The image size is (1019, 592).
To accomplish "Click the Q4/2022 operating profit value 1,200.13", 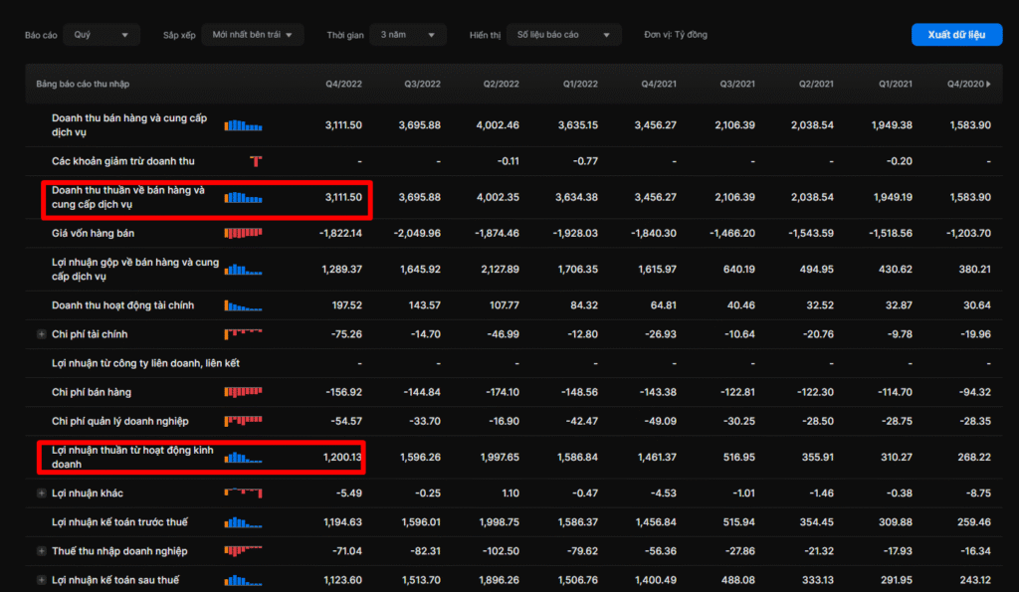I will pos(342,457).
